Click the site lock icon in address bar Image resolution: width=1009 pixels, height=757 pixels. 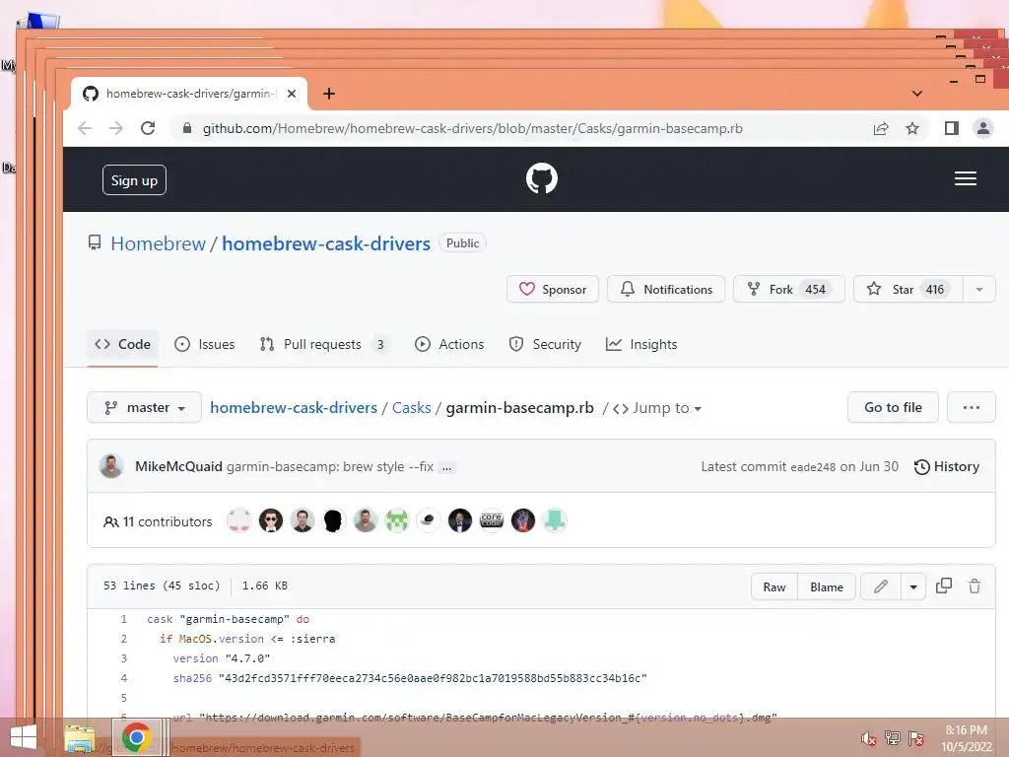187,128
